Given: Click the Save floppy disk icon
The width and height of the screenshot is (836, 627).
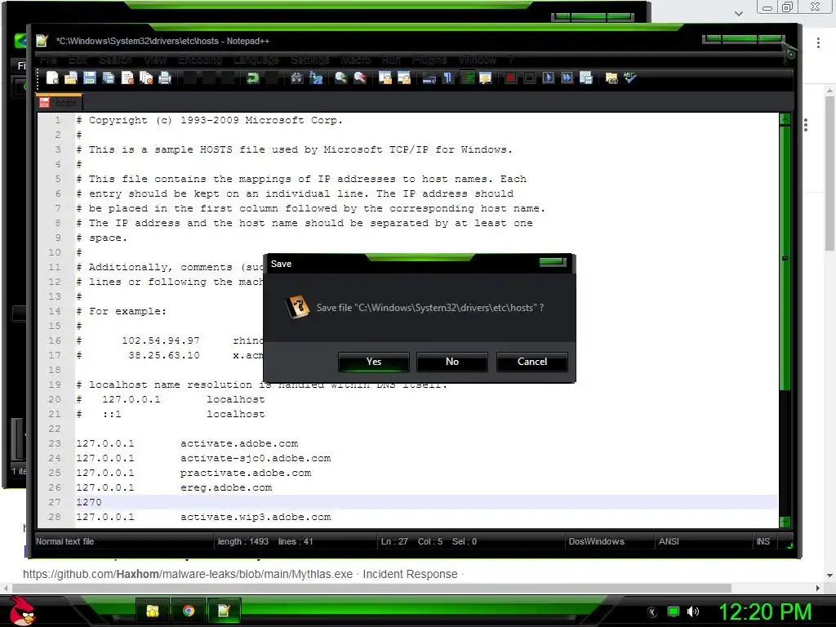Looking at the screenshot, I should click(89, 78).
